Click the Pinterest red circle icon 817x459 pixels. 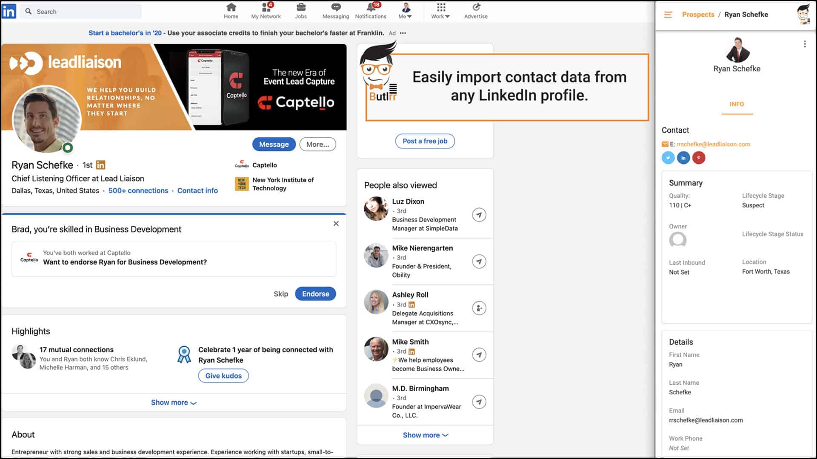(699, 158)
